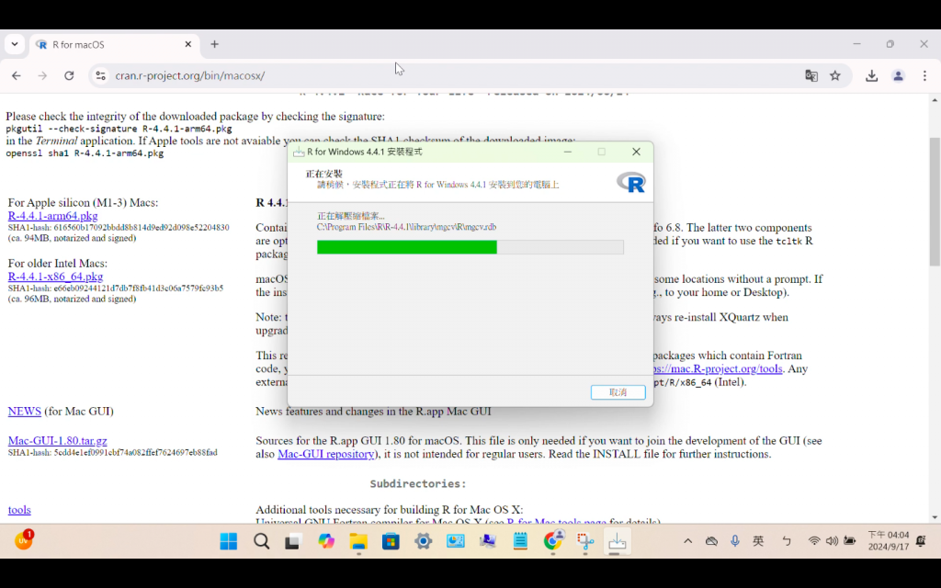The image size is (941, 588).
Task: Open Notepad icon on taskbar
Action: 520,541
